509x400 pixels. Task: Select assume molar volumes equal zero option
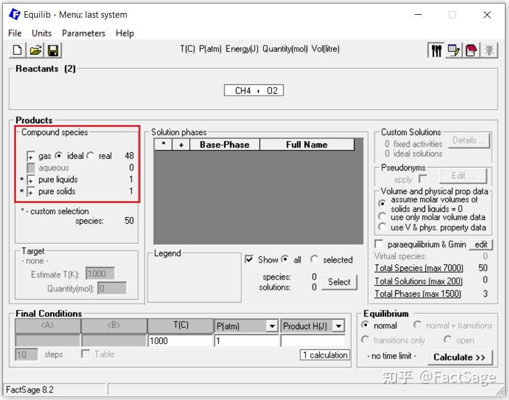tap(382, 204)
